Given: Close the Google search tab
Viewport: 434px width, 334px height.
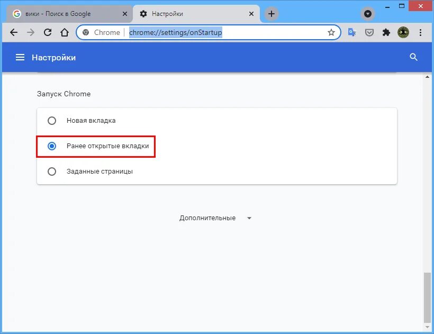Looking at the screenshot, I should (x=125, y=14).
